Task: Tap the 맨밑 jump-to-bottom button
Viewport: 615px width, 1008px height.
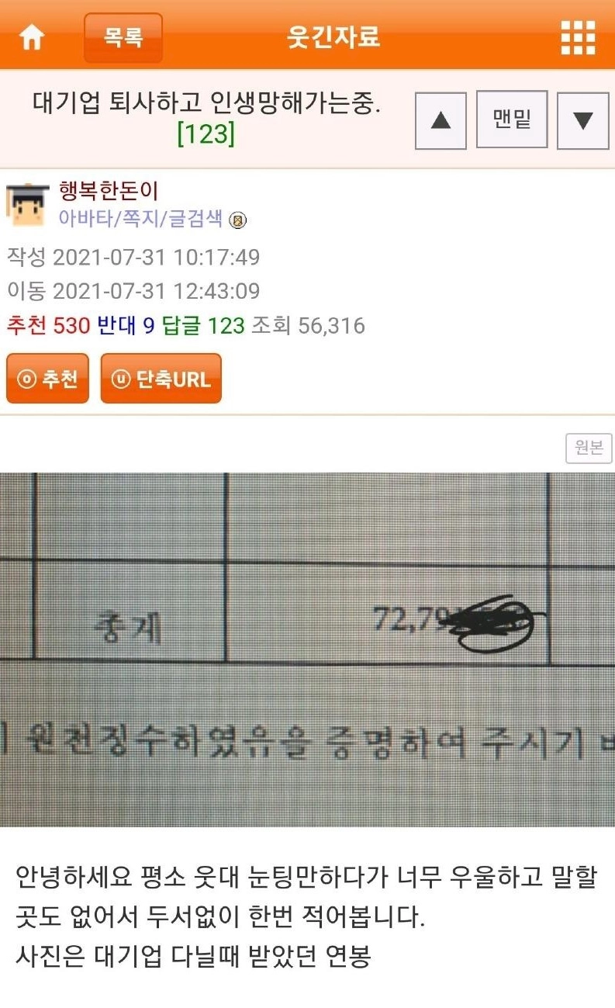Action: coord(512,119)
